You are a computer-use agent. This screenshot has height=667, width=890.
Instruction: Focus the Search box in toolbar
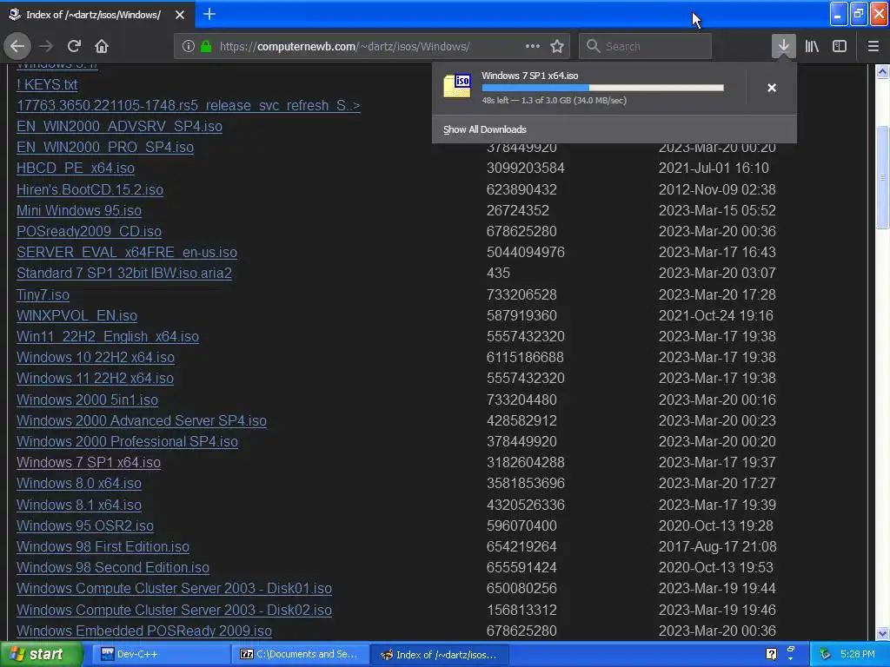[x=645, y=46]
